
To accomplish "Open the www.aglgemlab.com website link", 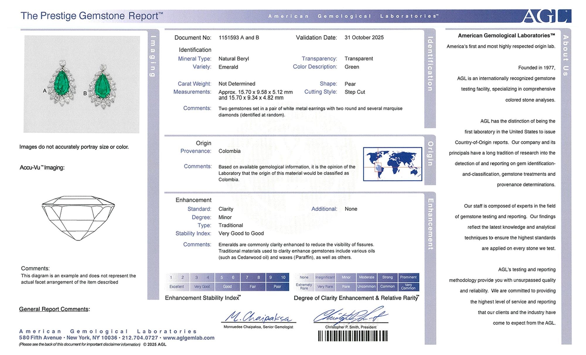I will click(189, 338).
